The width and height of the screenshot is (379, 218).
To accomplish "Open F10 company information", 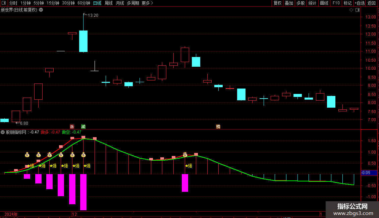I will tap(336, 3).
